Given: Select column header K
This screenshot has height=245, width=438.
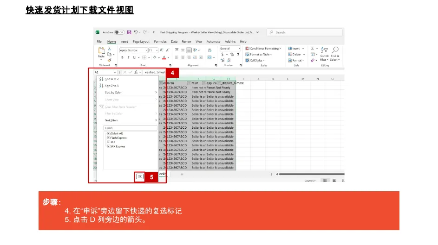Looking at the screenshot, I should [x=273, y=79].
